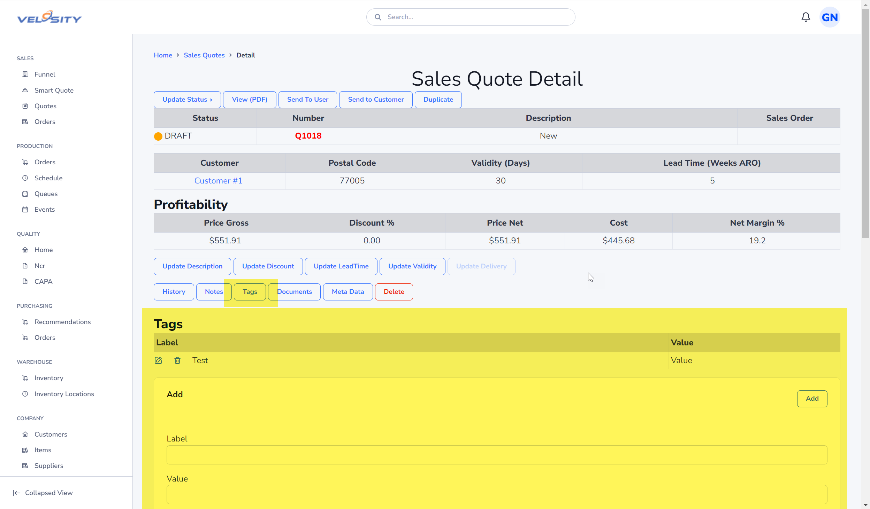Viewport: 870px width, 509px height.
Task: Open the notifications bell
Action: click(x=806, y=17)
